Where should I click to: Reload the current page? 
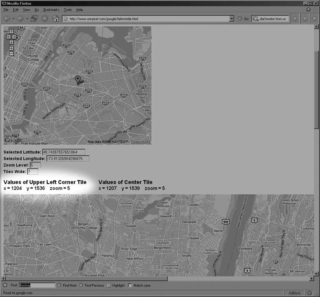tap(34, 19)
